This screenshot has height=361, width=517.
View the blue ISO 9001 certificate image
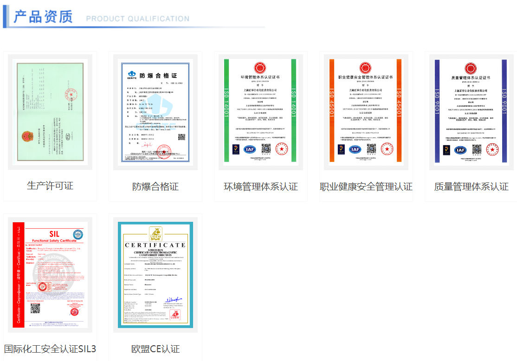click(471, 111)
